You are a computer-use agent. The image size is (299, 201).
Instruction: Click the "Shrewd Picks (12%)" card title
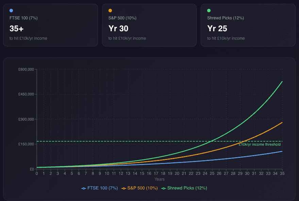[225, 18]
